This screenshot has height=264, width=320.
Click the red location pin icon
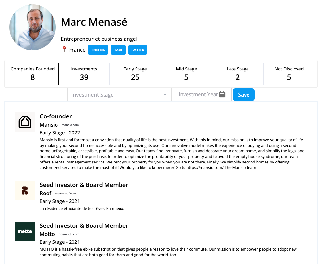pyautogui.click(x=64, y=49)
